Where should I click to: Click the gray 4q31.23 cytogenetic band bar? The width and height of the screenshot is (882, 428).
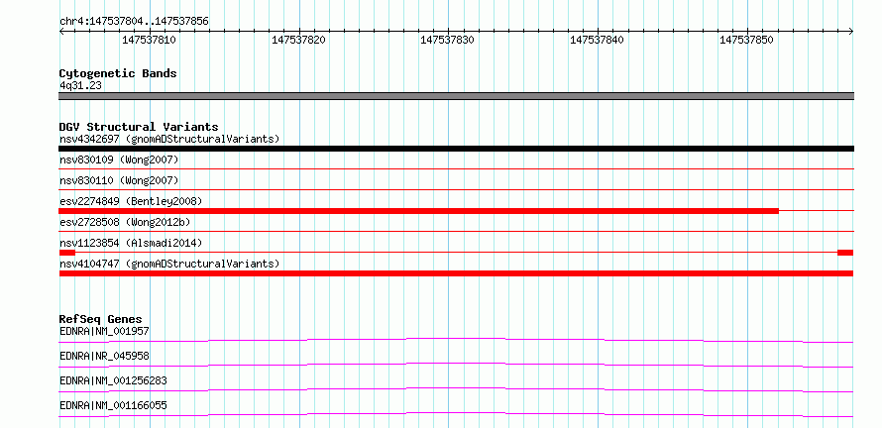(456, 96)
